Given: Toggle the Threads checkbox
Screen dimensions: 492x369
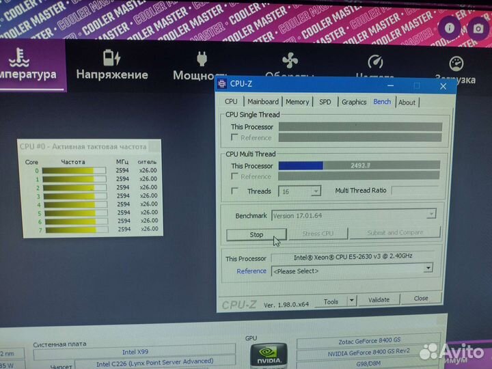Looking at the screenshot, I should click(x=234, y=191).
